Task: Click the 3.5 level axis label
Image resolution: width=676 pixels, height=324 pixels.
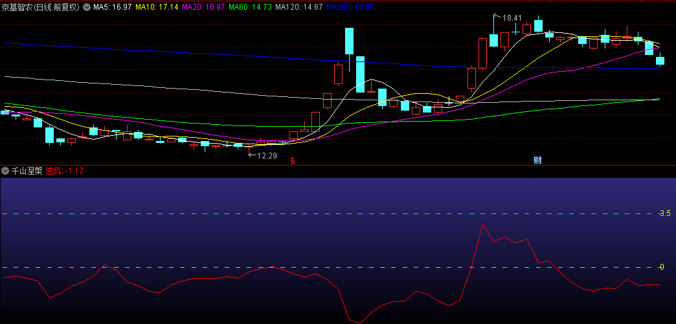Action: pyautogui.click(x=665, y=213)
